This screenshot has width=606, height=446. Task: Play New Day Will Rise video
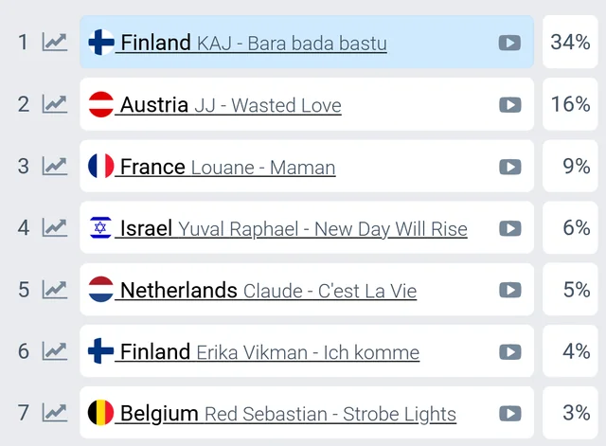[x=509, y=228]
